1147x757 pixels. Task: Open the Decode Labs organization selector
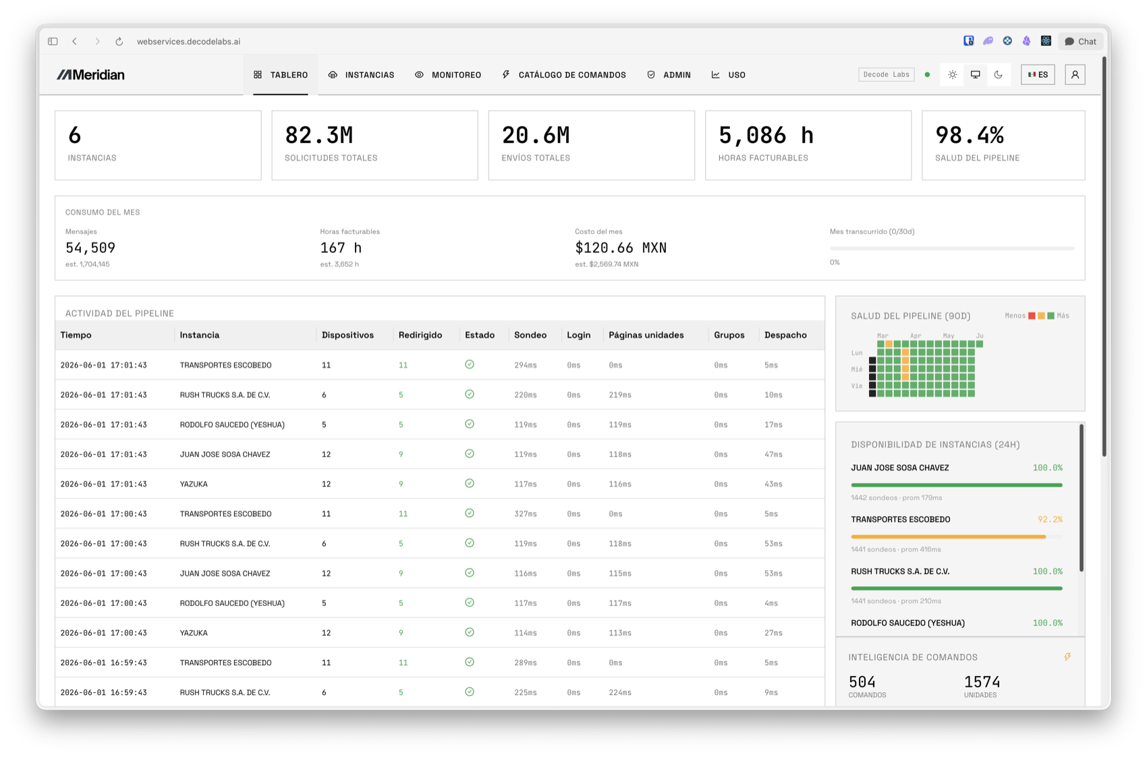point(886,75)
